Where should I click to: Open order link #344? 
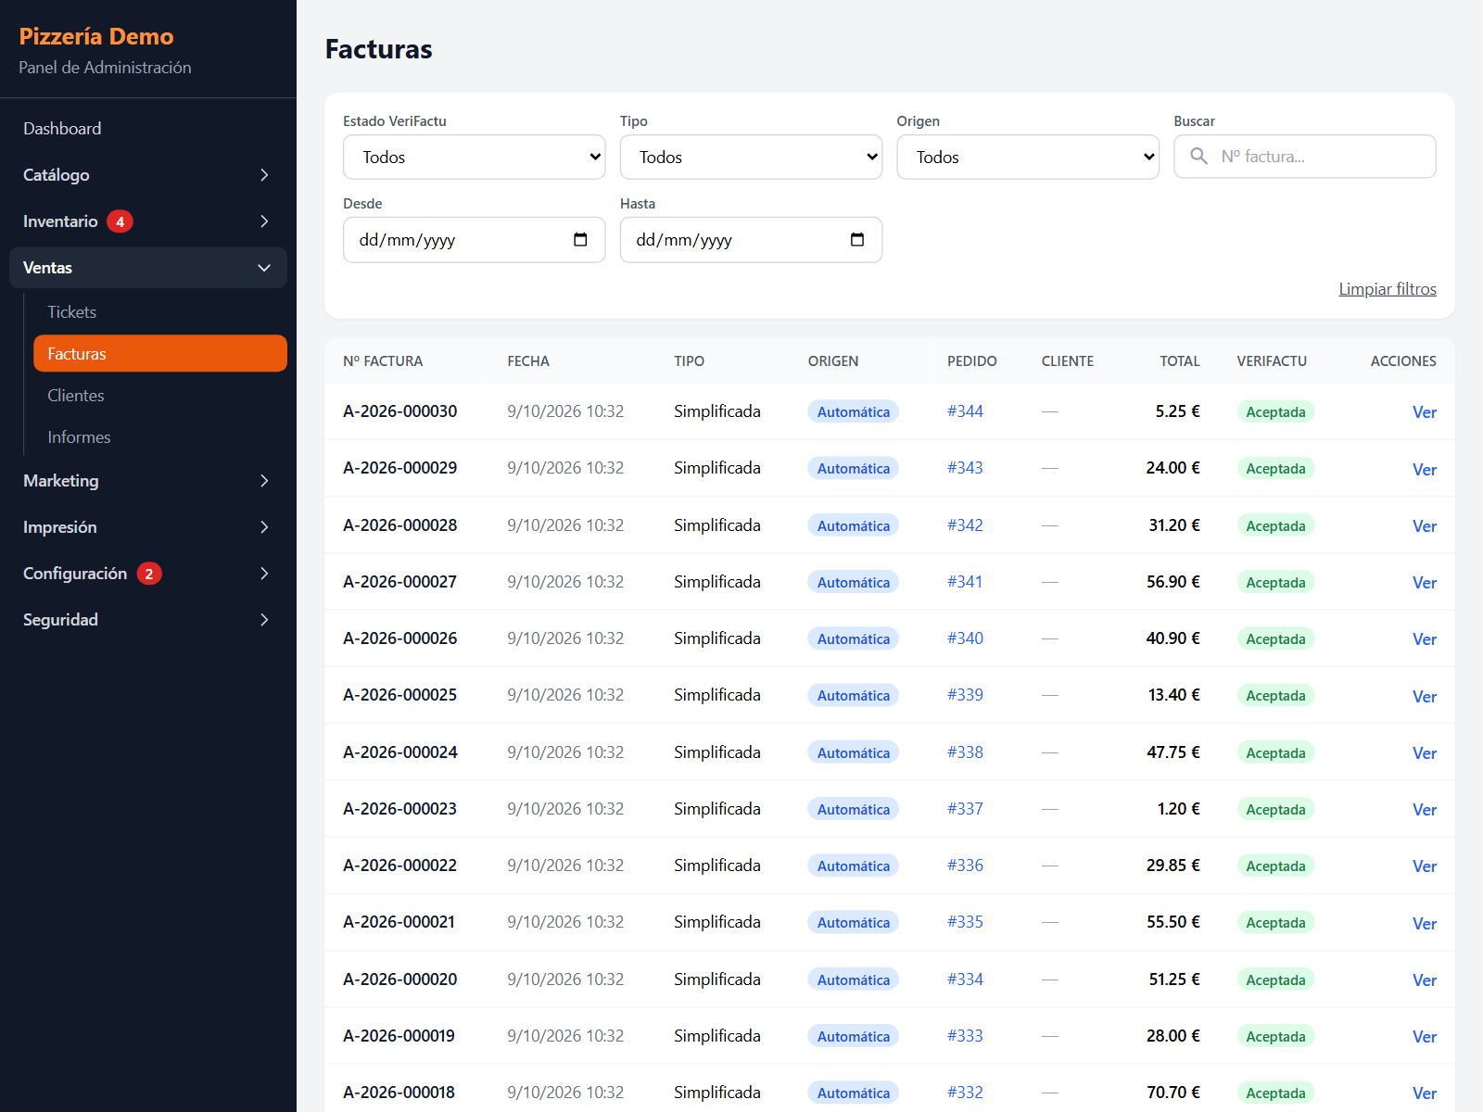pyautogui.click(x=965, y=411)
